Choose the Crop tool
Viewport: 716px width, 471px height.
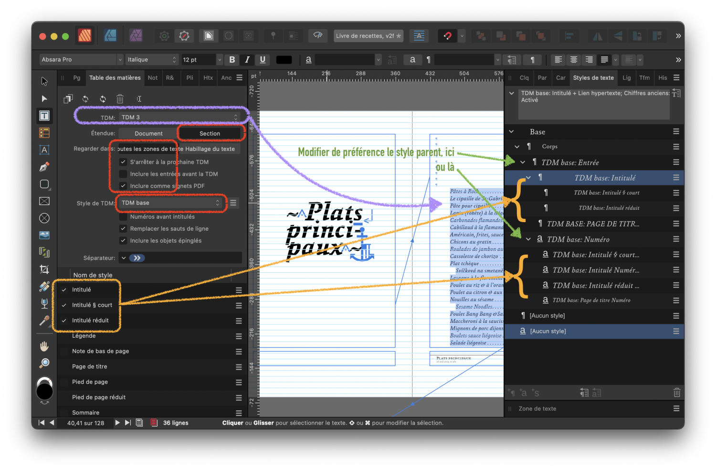[44, 269]
